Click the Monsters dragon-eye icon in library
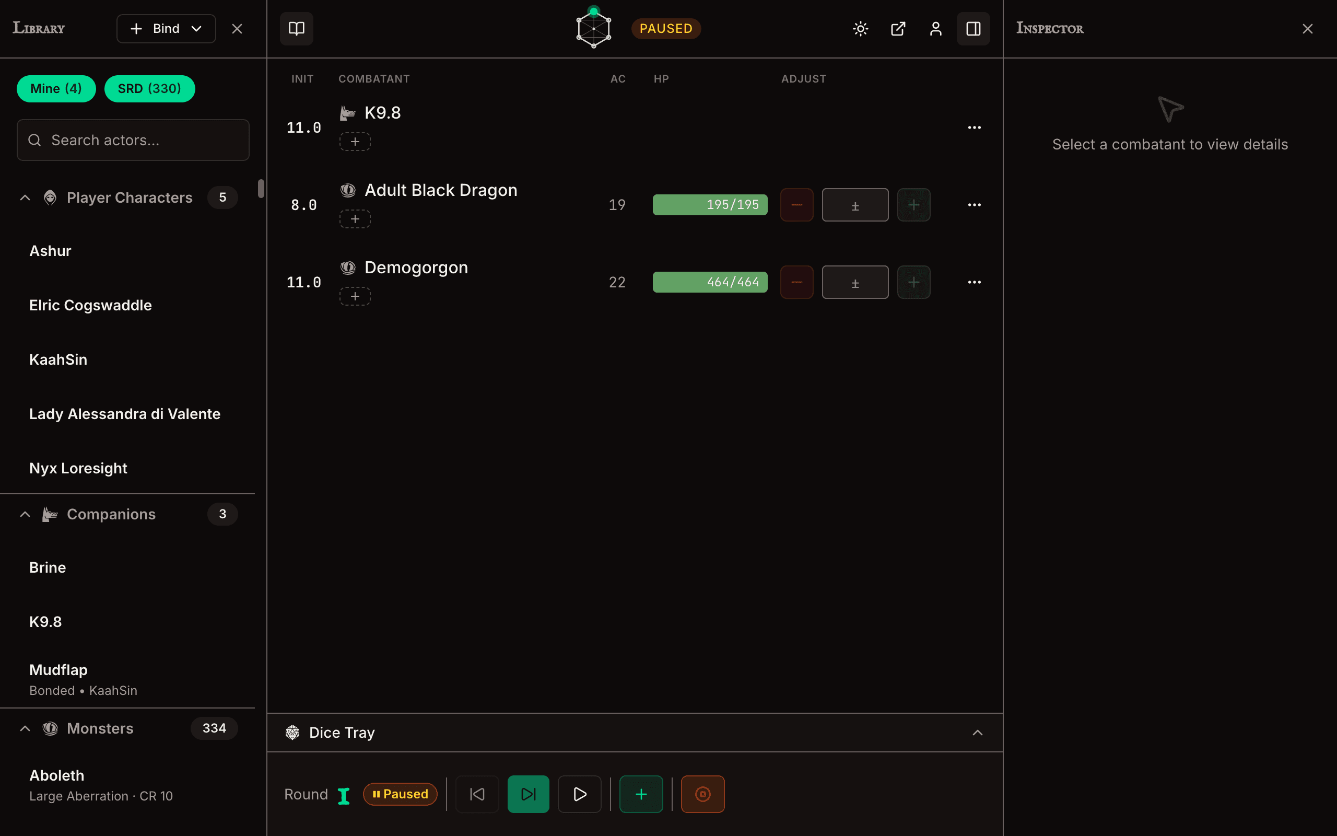 [50, 728]
